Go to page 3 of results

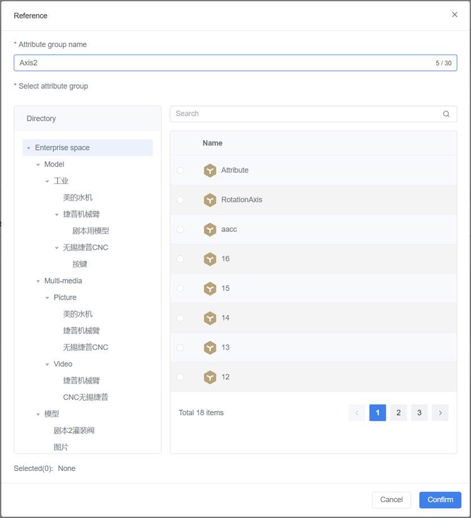point(419,413)
